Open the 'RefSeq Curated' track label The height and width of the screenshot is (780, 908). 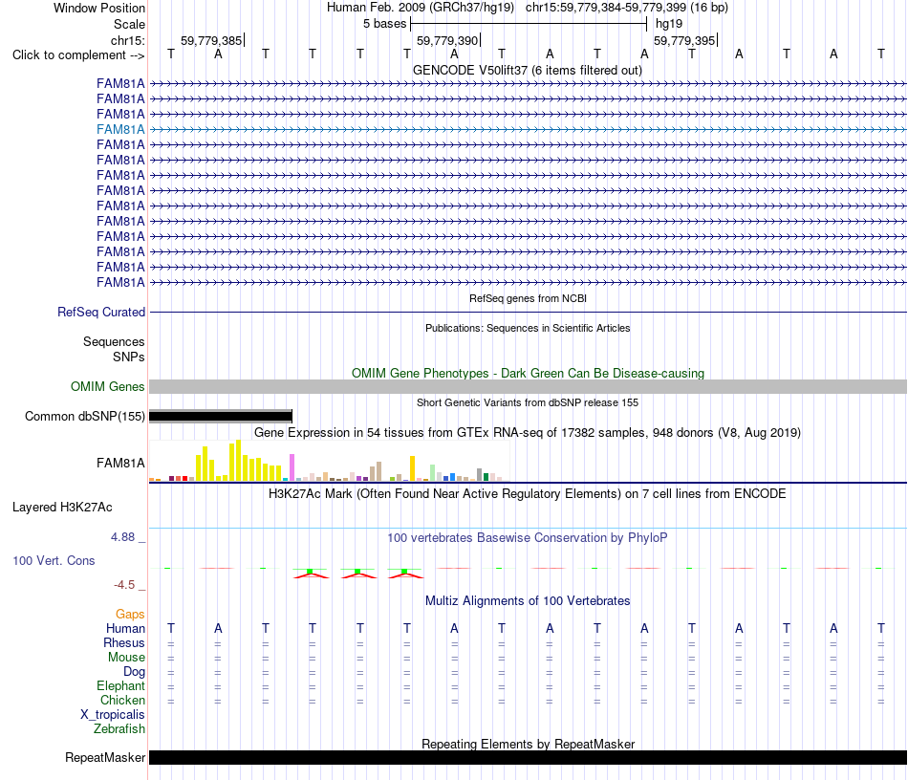(x=100, y=313)
